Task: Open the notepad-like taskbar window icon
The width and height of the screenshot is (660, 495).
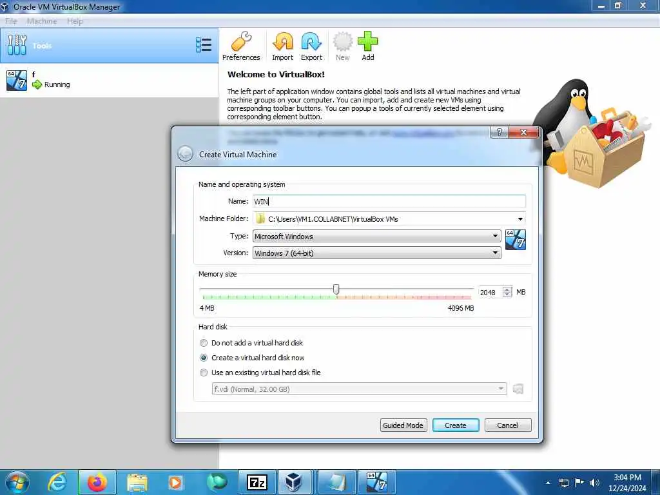Action: [336, 482]
